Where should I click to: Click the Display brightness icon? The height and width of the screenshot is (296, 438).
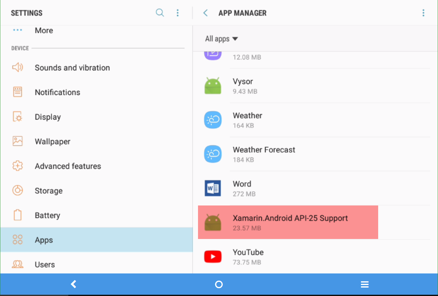click(18, 117)
